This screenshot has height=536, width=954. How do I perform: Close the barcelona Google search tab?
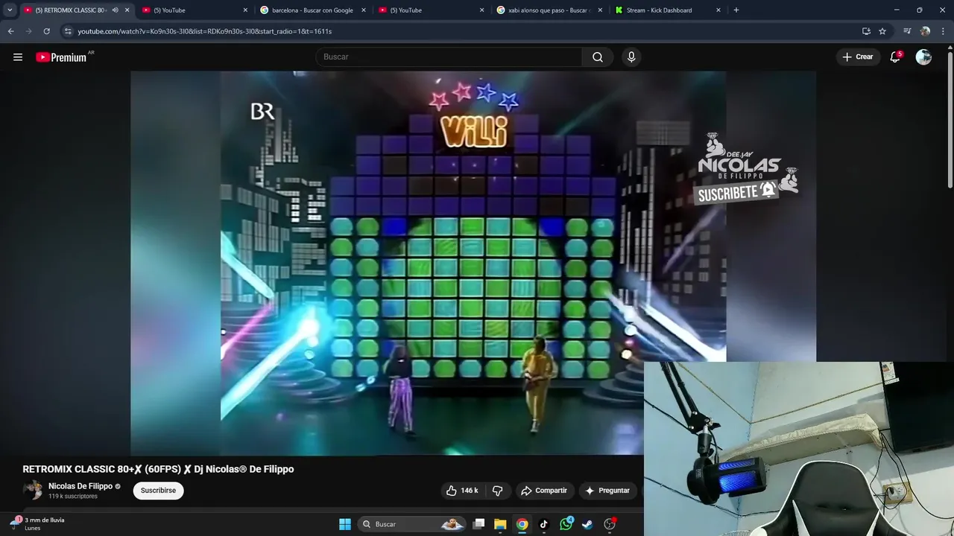[x=364, y=10]
